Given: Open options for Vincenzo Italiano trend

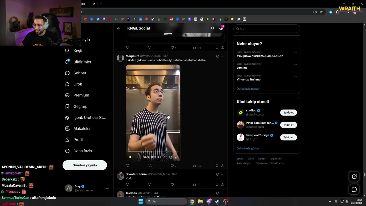Looking at the screenshot, I should click(295, 76).
